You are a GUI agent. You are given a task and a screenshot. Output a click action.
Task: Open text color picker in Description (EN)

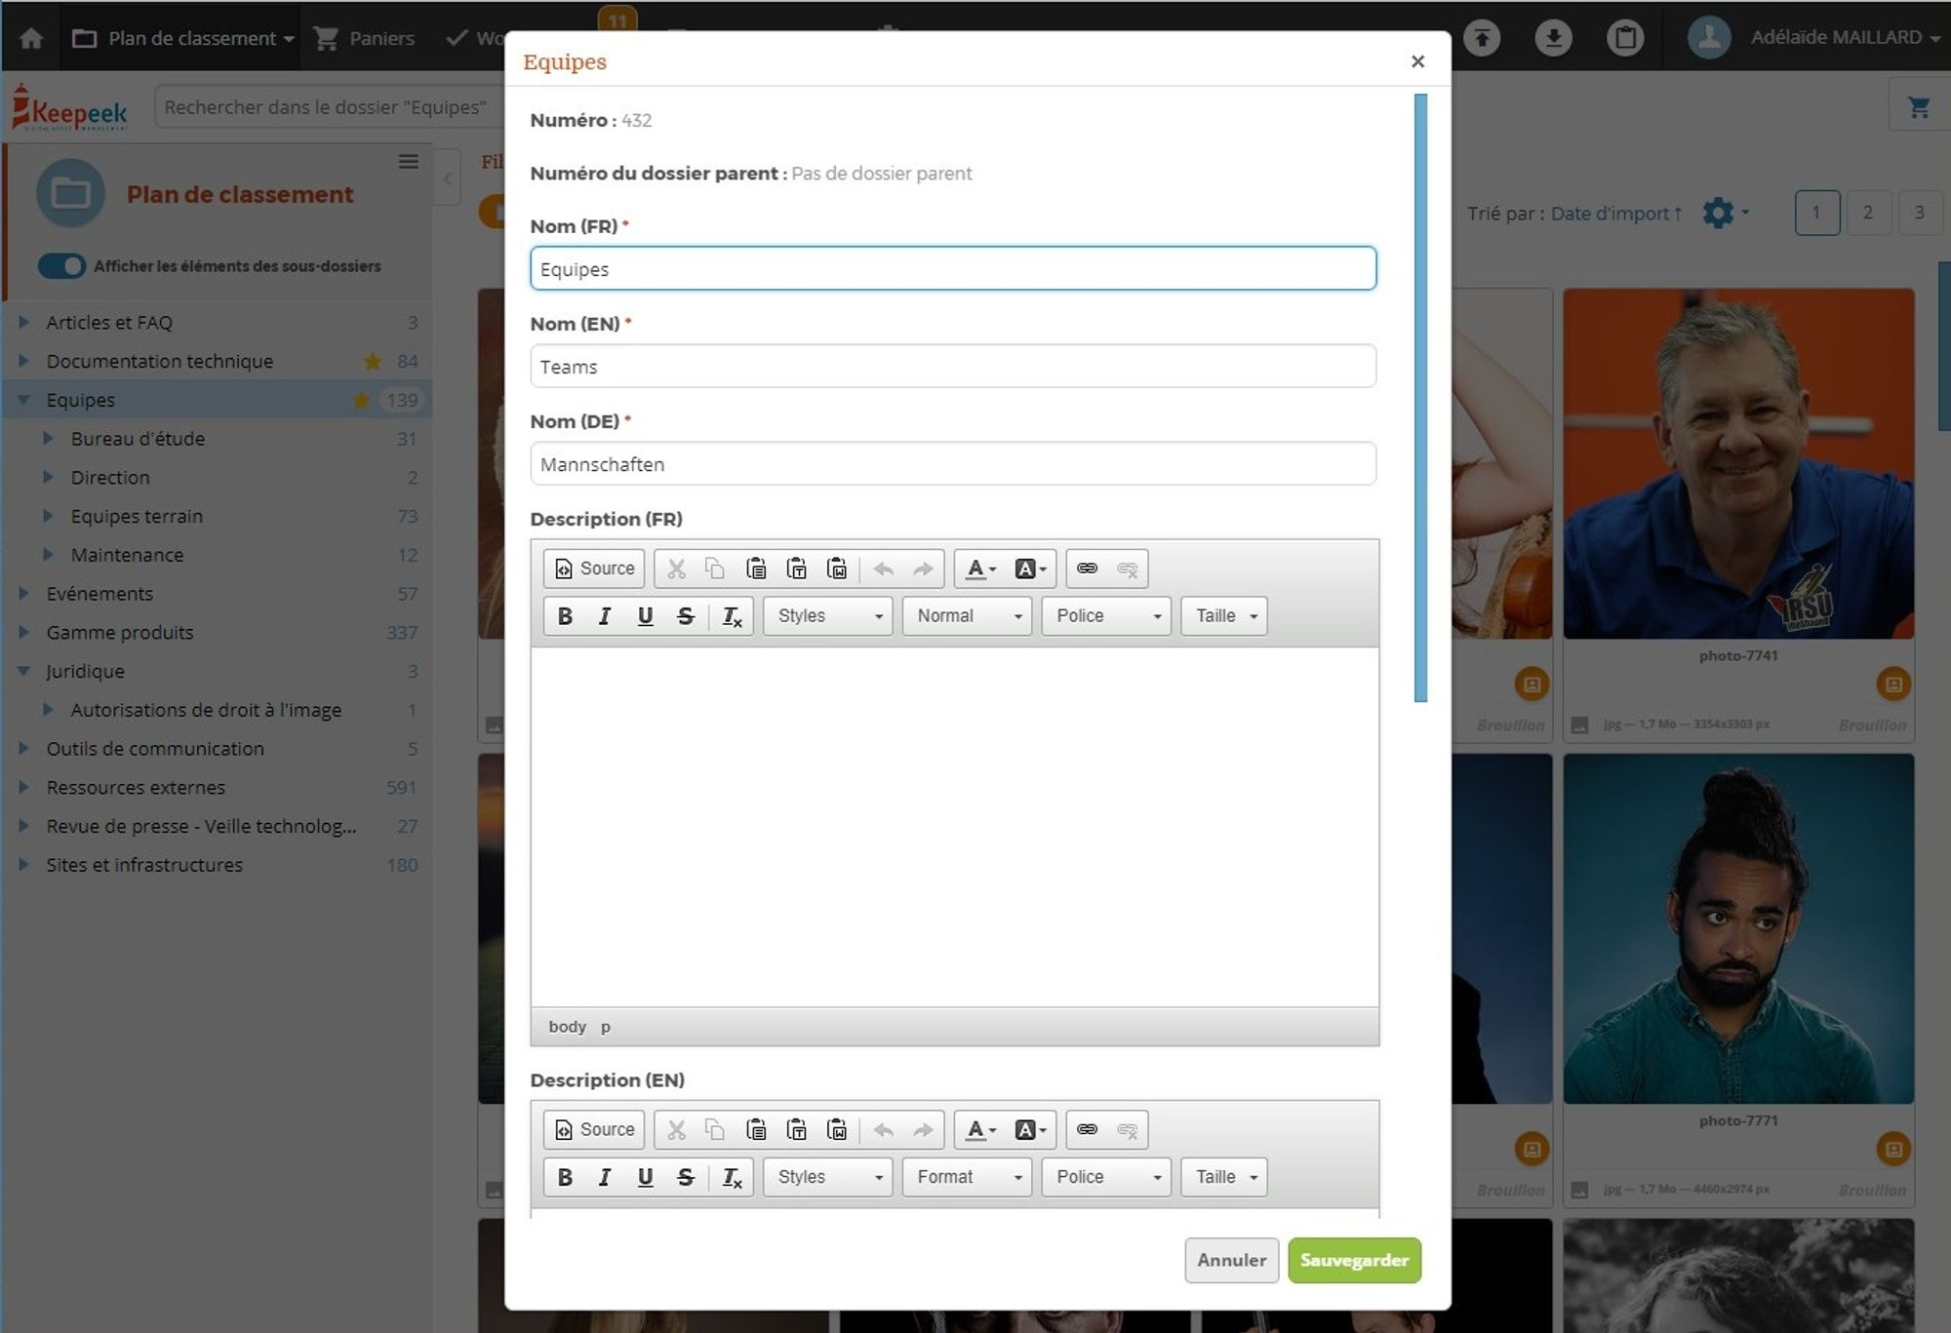tap(980, 1129)
